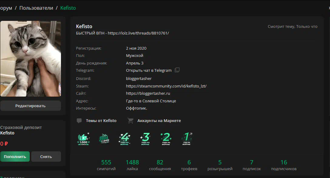This screenshot has width=330, height=178.
Task: Select the Discord username bloggertasher
Action: click(x=139, y=78)
